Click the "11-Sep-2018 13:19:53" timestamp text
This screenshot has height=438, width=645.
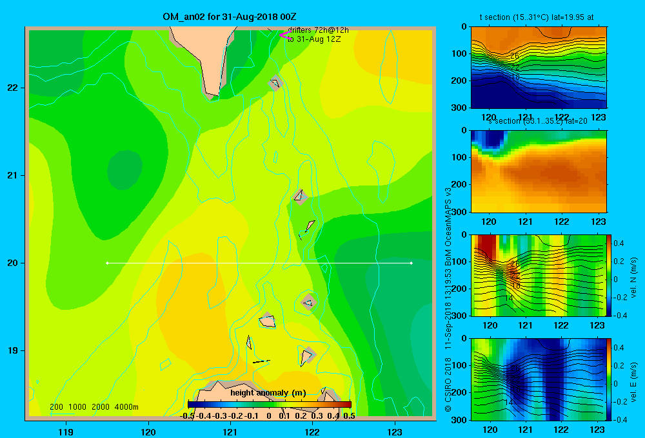448,308
